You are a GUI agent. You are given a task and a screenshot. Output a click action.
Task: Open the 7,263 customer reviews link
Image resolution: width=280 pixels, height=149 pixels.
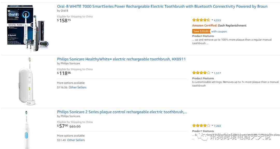[x=217, y=126]
